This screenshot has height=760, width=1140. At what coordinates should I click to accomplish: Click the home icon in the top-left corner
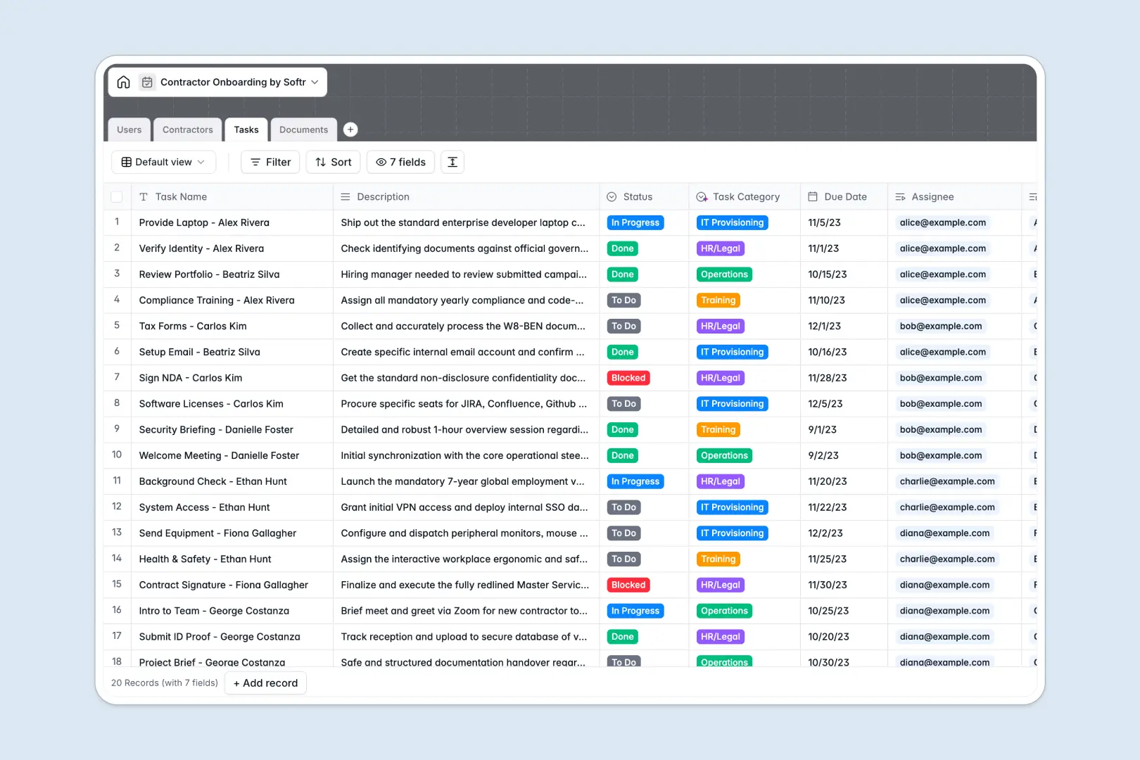pos(123,82)
